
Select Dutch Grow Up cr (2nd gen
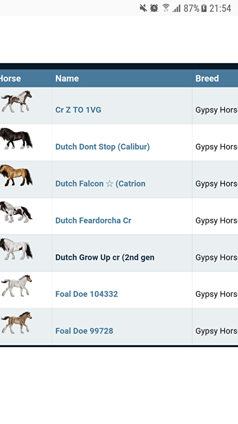pyautogui.click(x=105, y=258)
